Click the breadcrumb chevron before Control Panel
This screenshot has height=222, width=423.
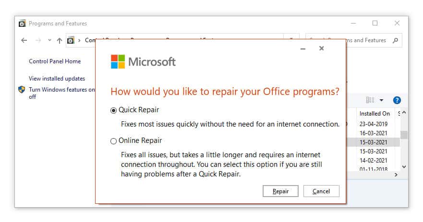point(79,40)
